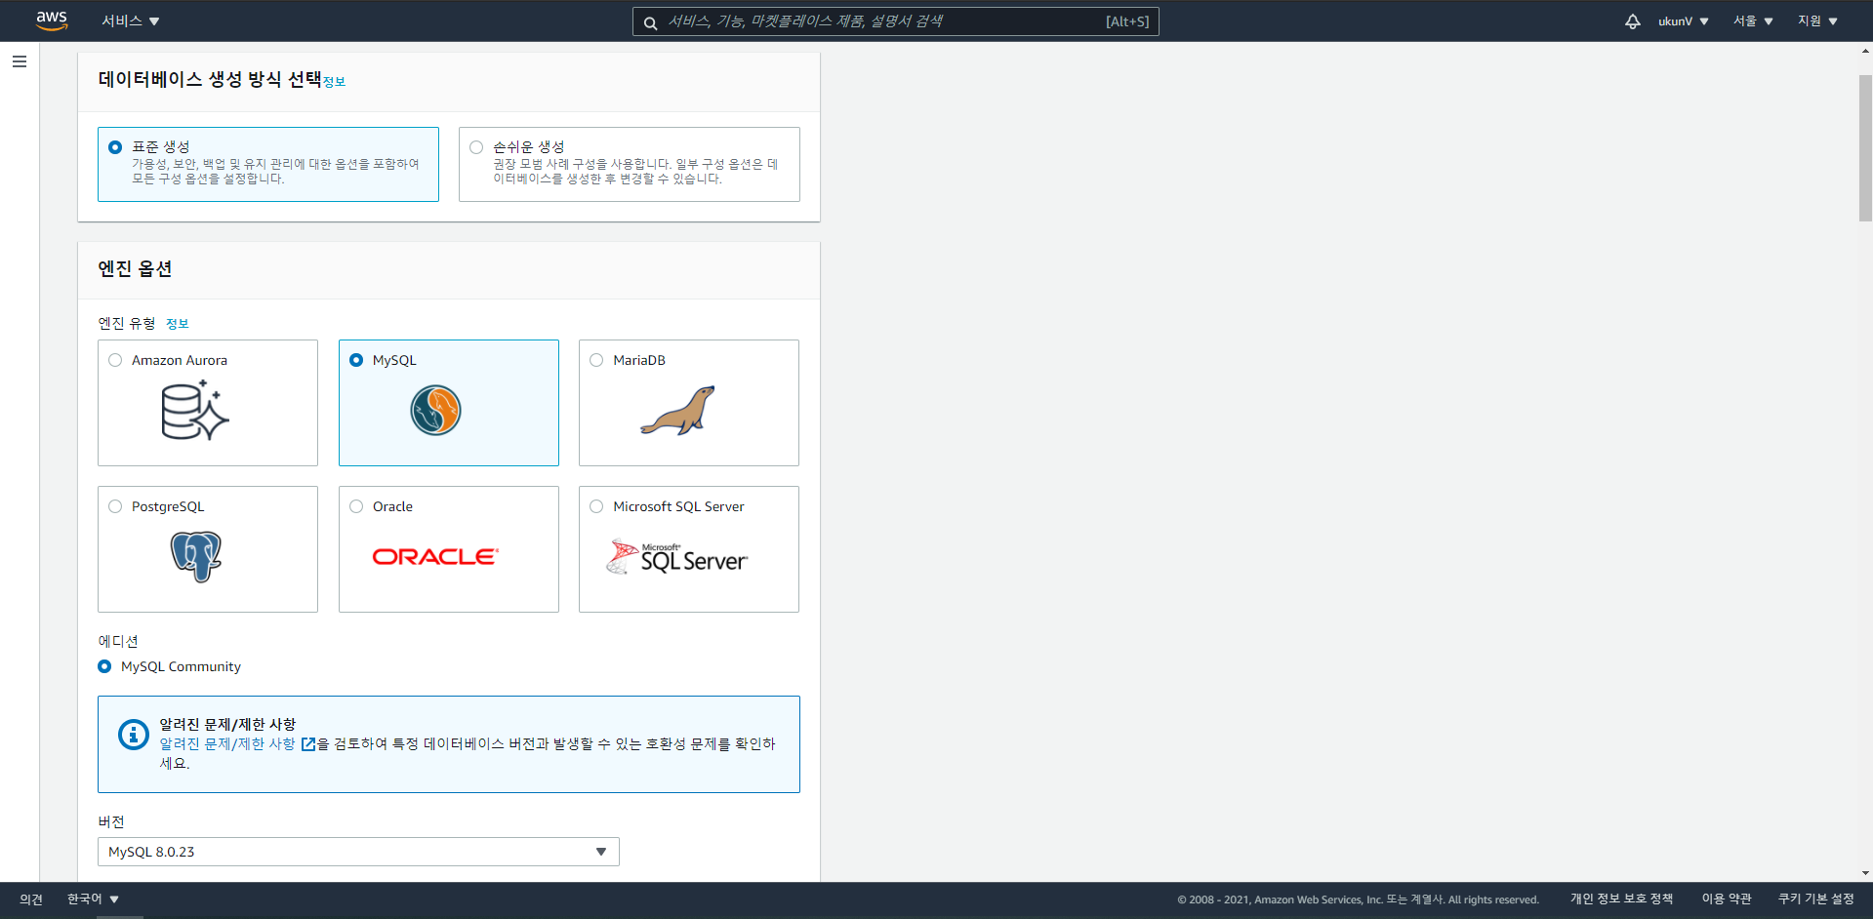Open the 한국어 language selector

[93, 899]
